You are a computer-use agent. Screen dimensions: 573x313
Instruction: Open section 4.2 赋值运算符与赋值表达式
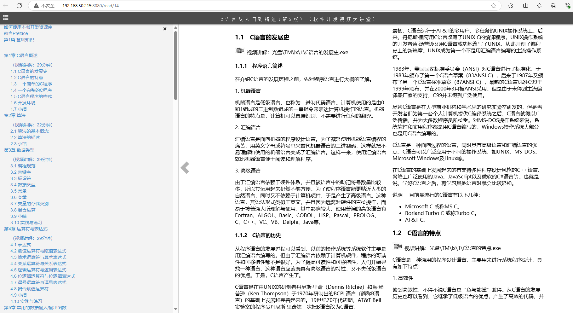38,251
